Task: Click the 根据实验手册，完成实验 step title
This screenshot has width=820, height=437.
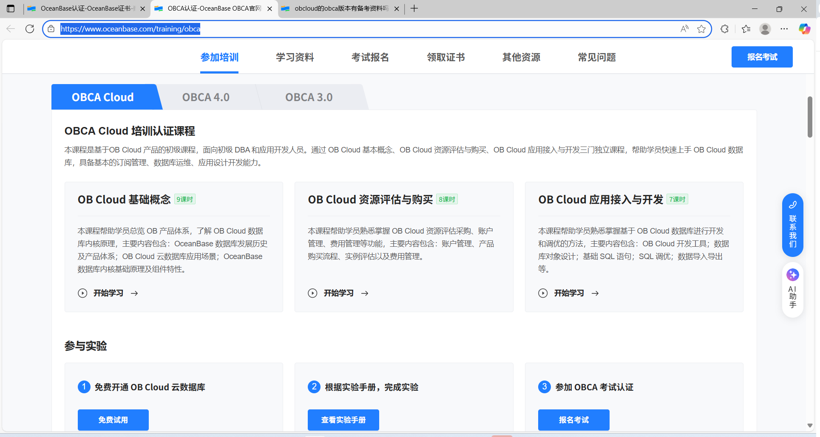Action: tap(372, 387)
